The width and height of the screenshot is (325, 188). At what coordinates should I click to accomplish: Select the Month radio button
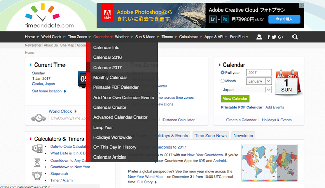[222, 81]
